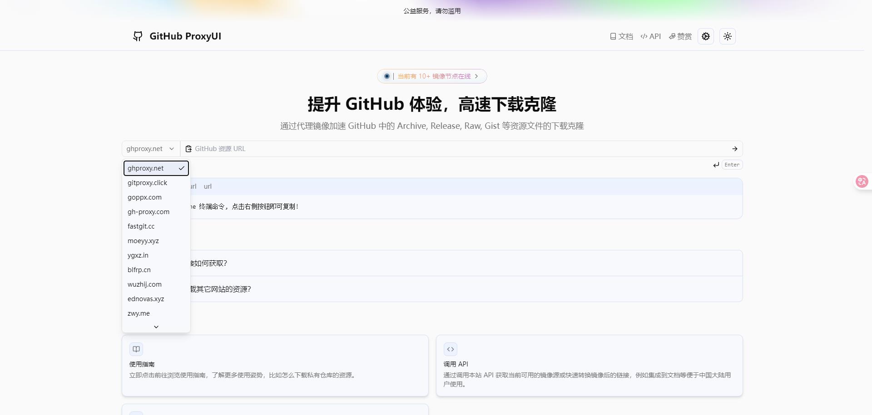Open the 文档 documentation link

click(x=622, y=36)
